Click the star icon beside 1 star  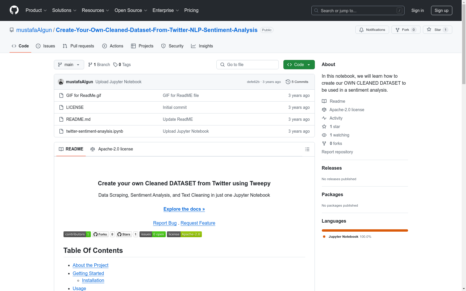[x=324, y=127]
